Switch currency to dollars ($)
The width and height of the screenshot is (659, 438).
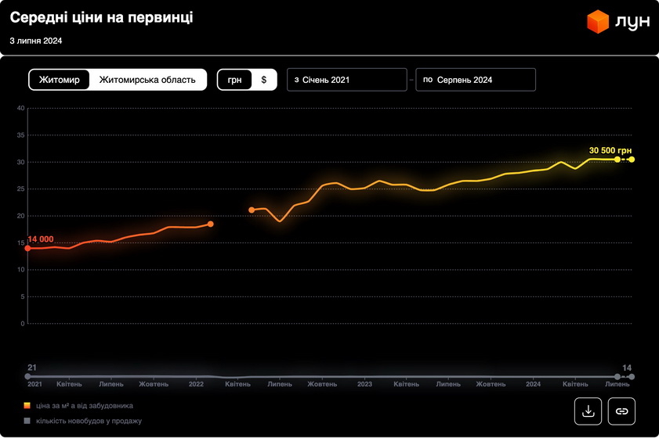pos(264,80)
